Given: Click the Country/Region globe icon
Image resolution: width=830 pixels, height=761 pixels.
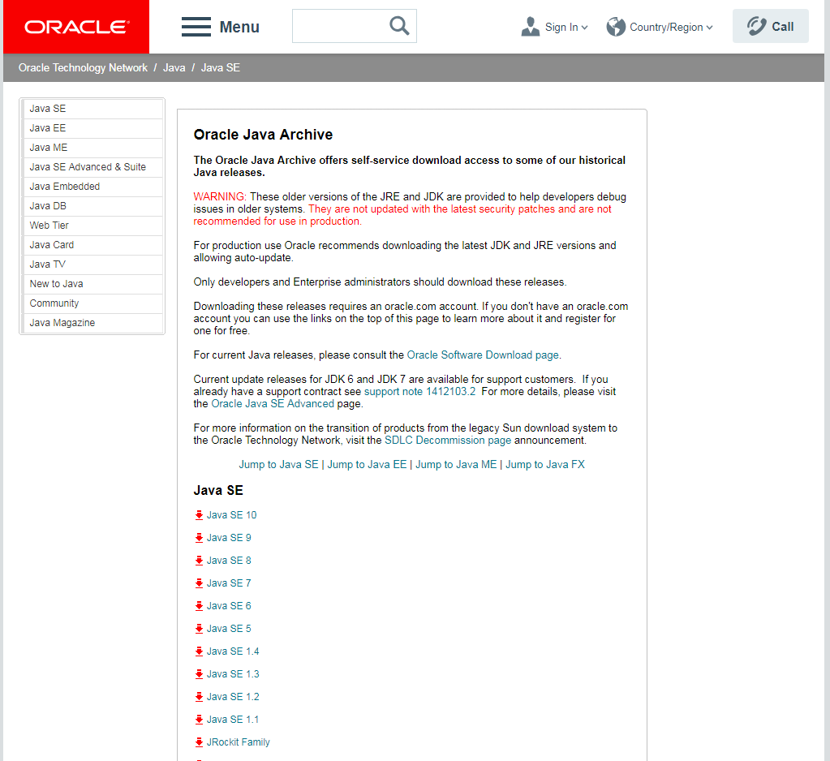Looking at the screenshot, I should click(x=616, y=27).
